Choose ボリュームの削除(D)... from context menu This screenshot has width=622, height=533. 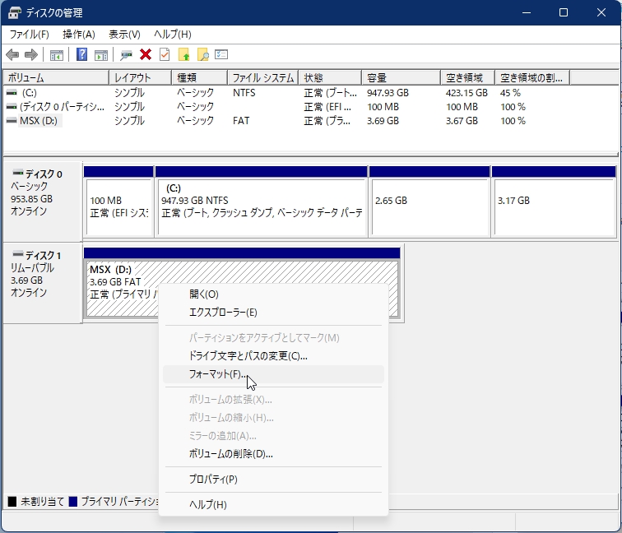pyautogui.click(x=230, y=454)
